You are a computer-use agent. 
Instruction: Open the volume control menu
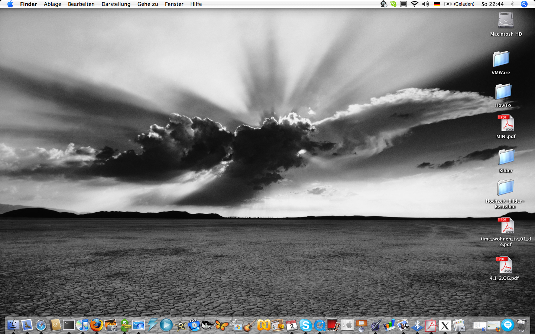[426, 4]
